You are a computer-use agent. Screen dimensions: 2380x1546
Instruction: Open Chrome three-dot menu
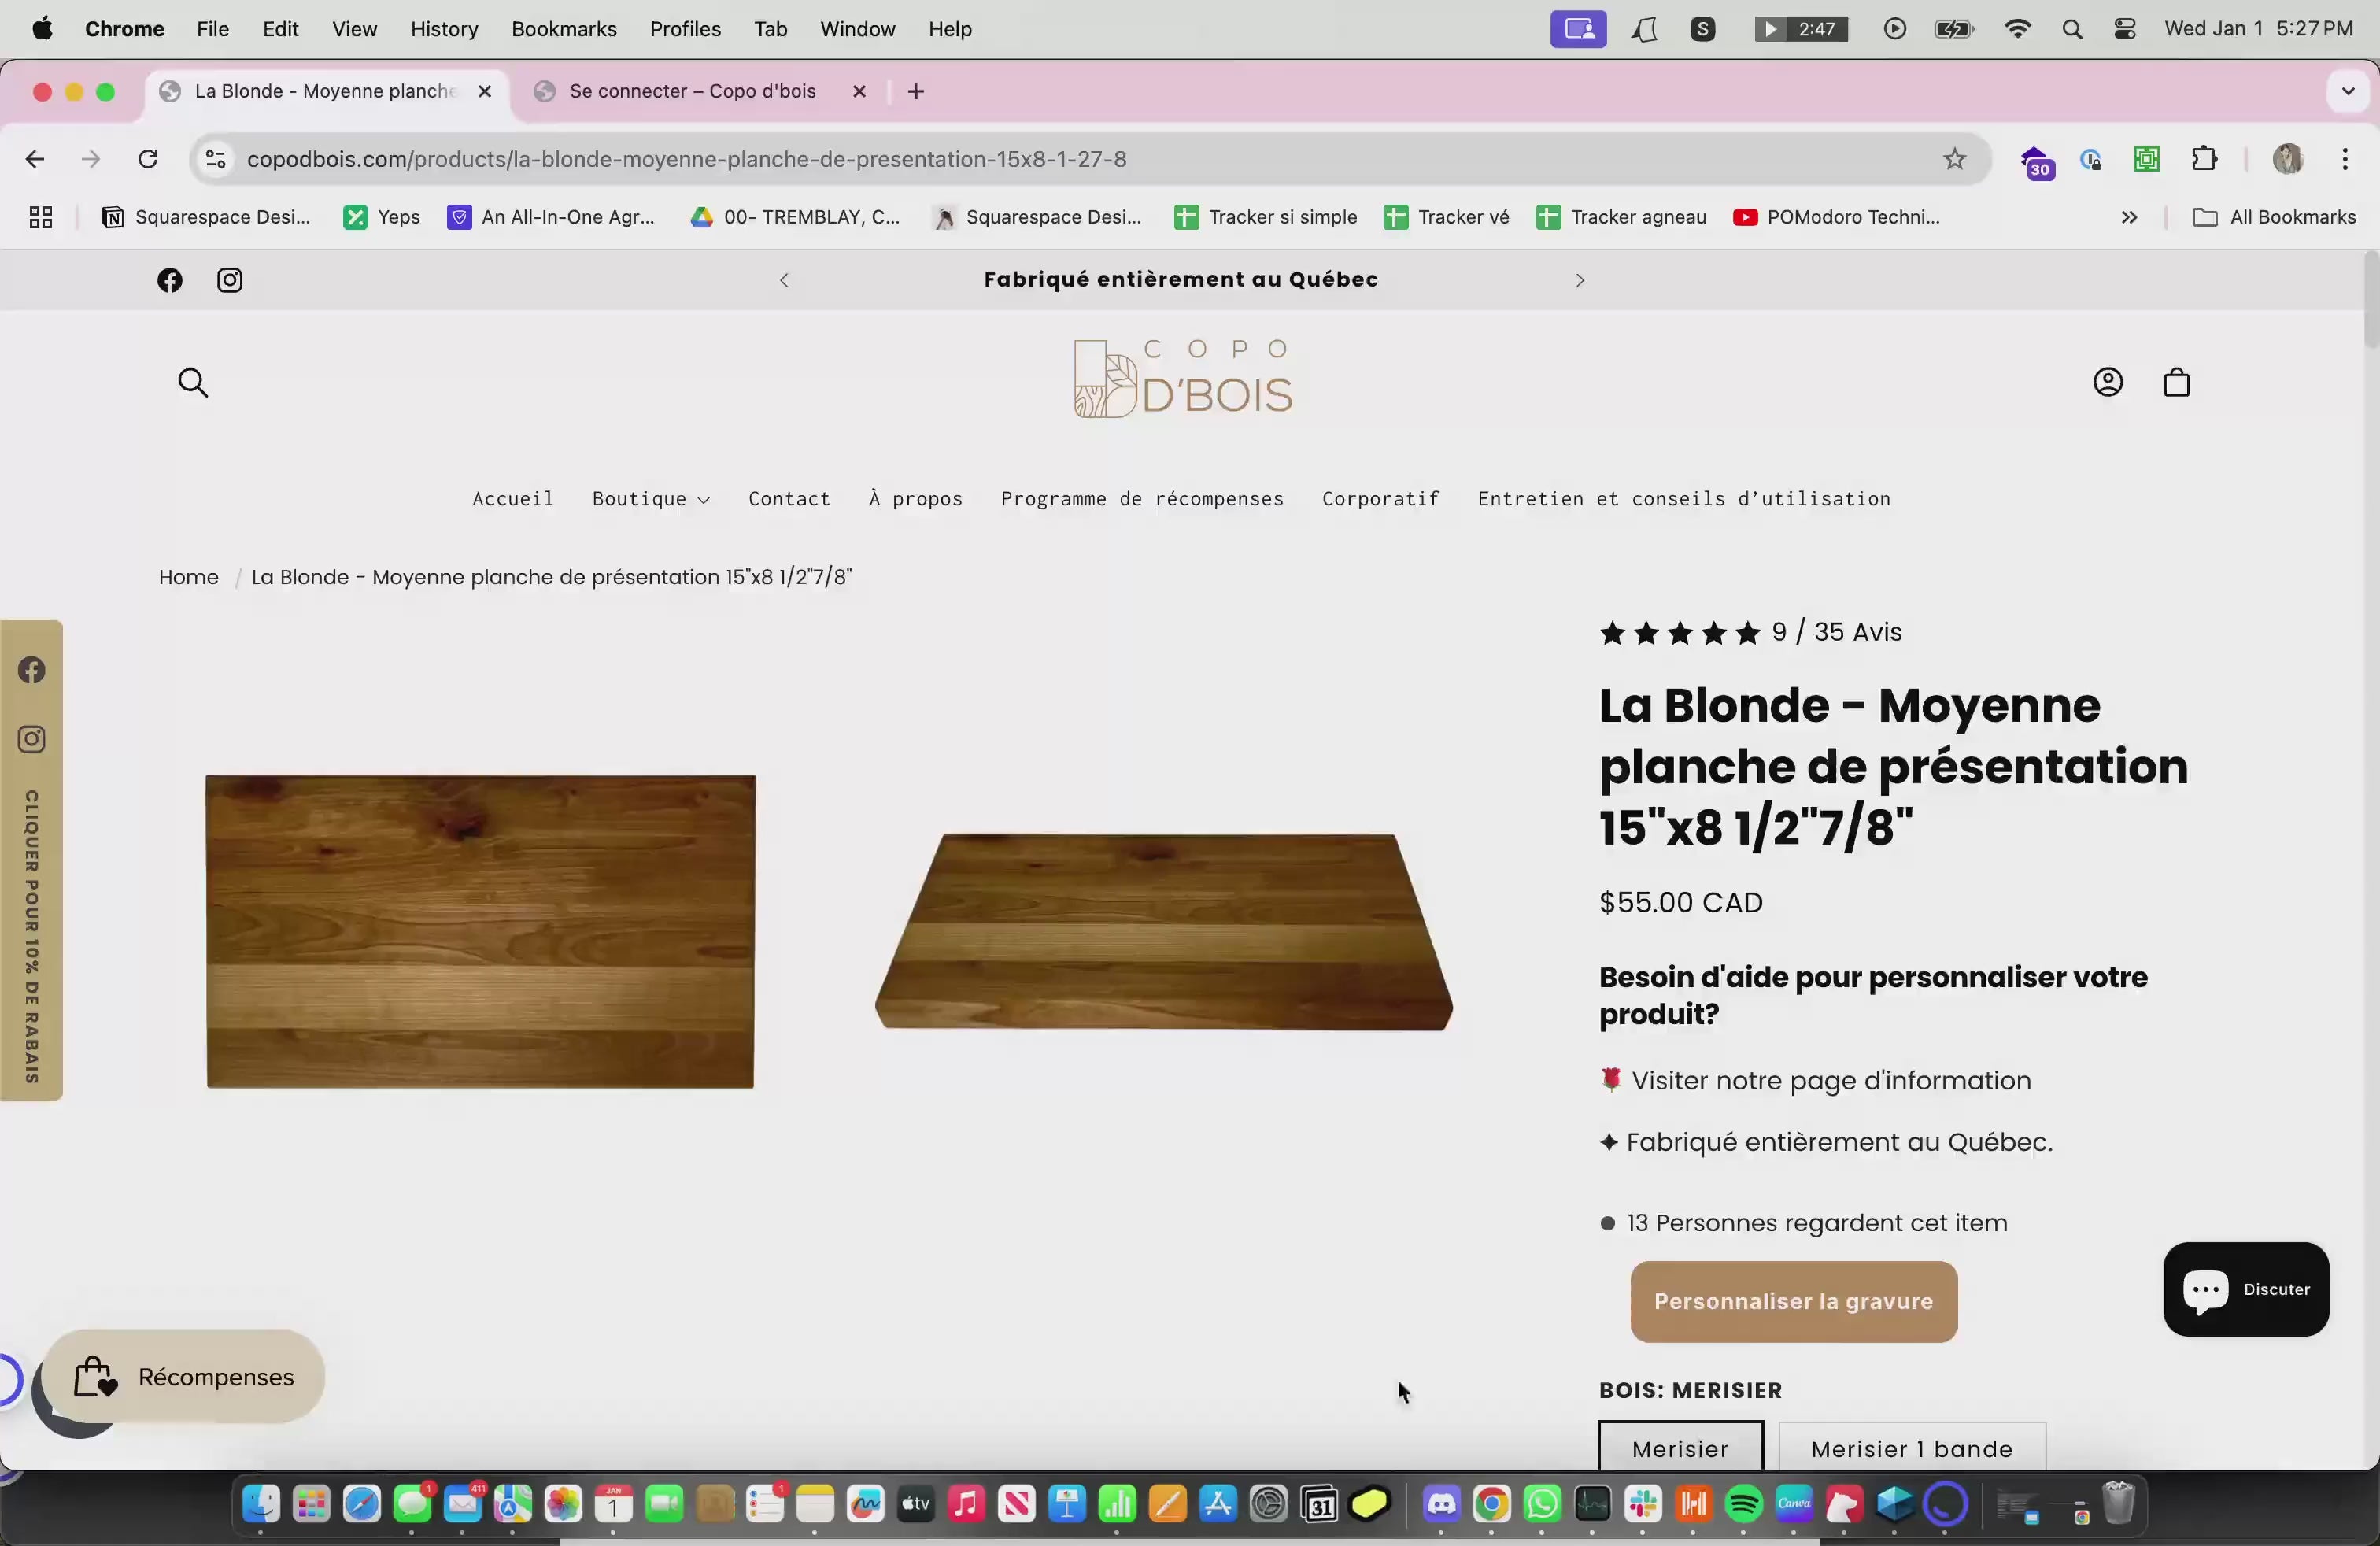(x=2345, y=159)
